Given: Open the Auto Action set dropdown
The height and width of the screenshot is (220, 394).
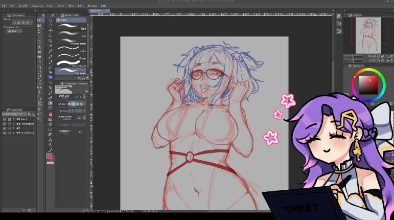Looking at the screenshot, I should click(15, 114).
